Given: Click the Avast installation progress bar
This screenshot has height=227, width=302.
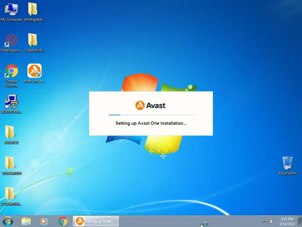Looking at the screenshot, I should pos(151,115).
